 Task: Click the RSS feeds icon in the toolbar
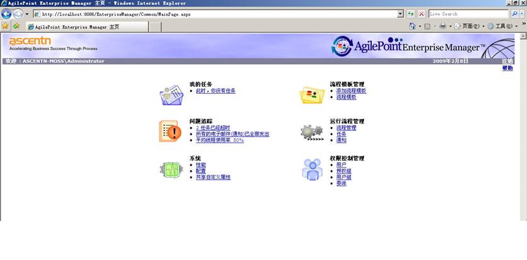click(427, 26)
